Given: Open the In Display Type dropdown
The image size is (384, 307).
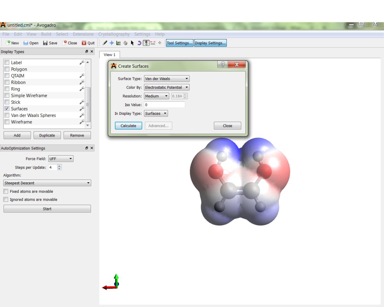Looking at the screenshot, I should click(156, 114).
